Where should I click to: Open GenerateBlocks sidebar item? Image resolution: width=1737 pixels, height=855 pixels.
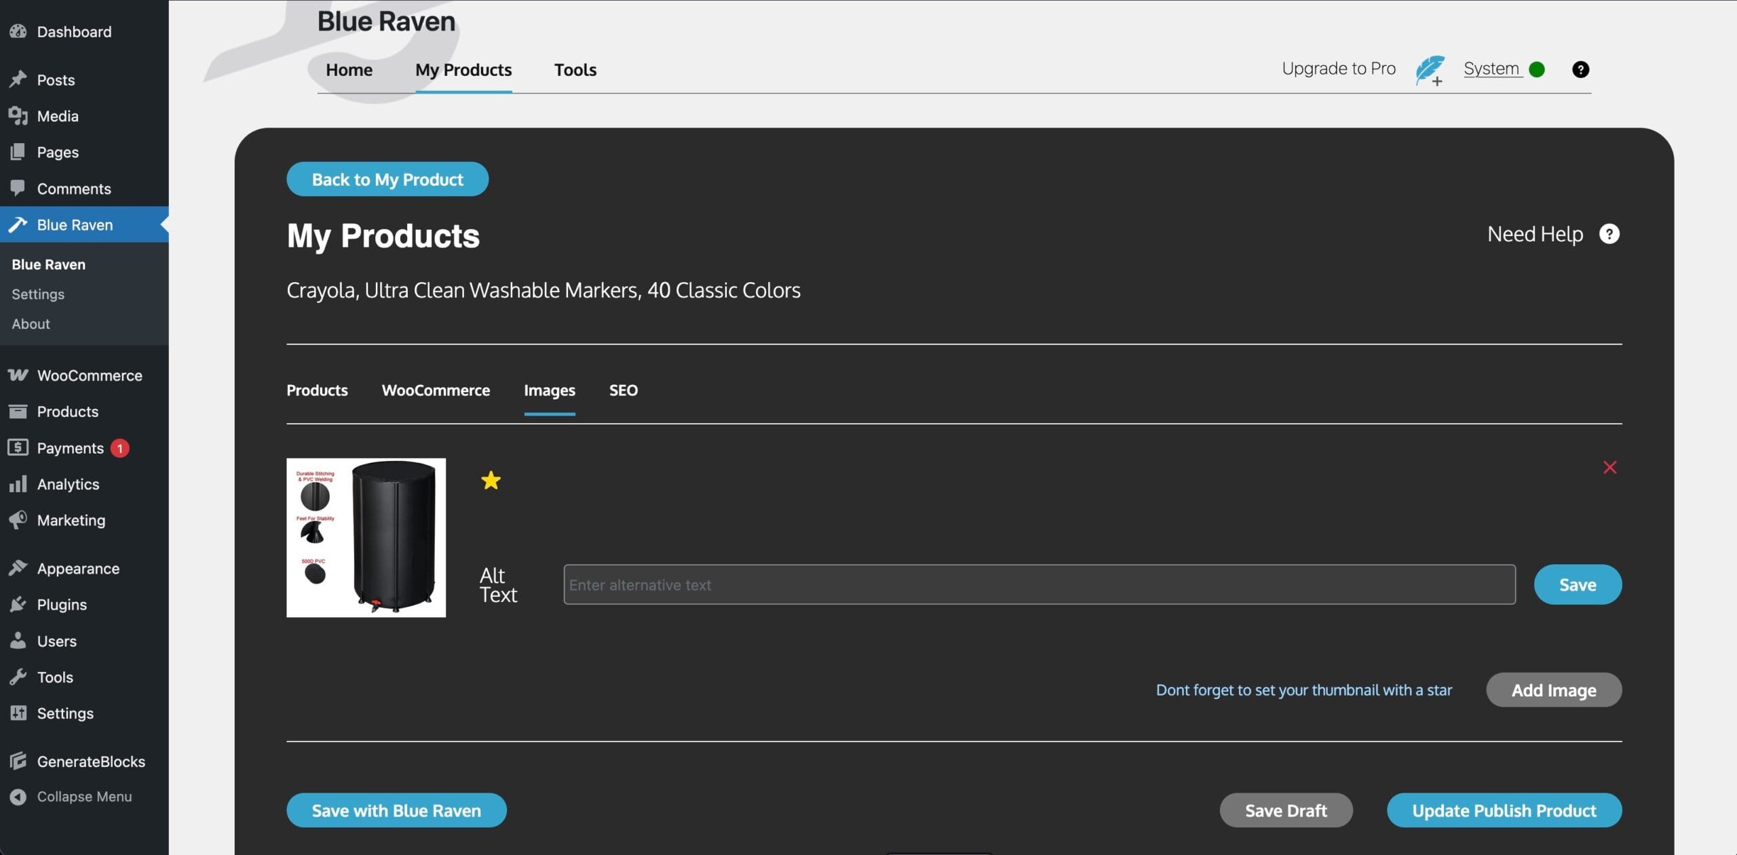click(91, 761)
